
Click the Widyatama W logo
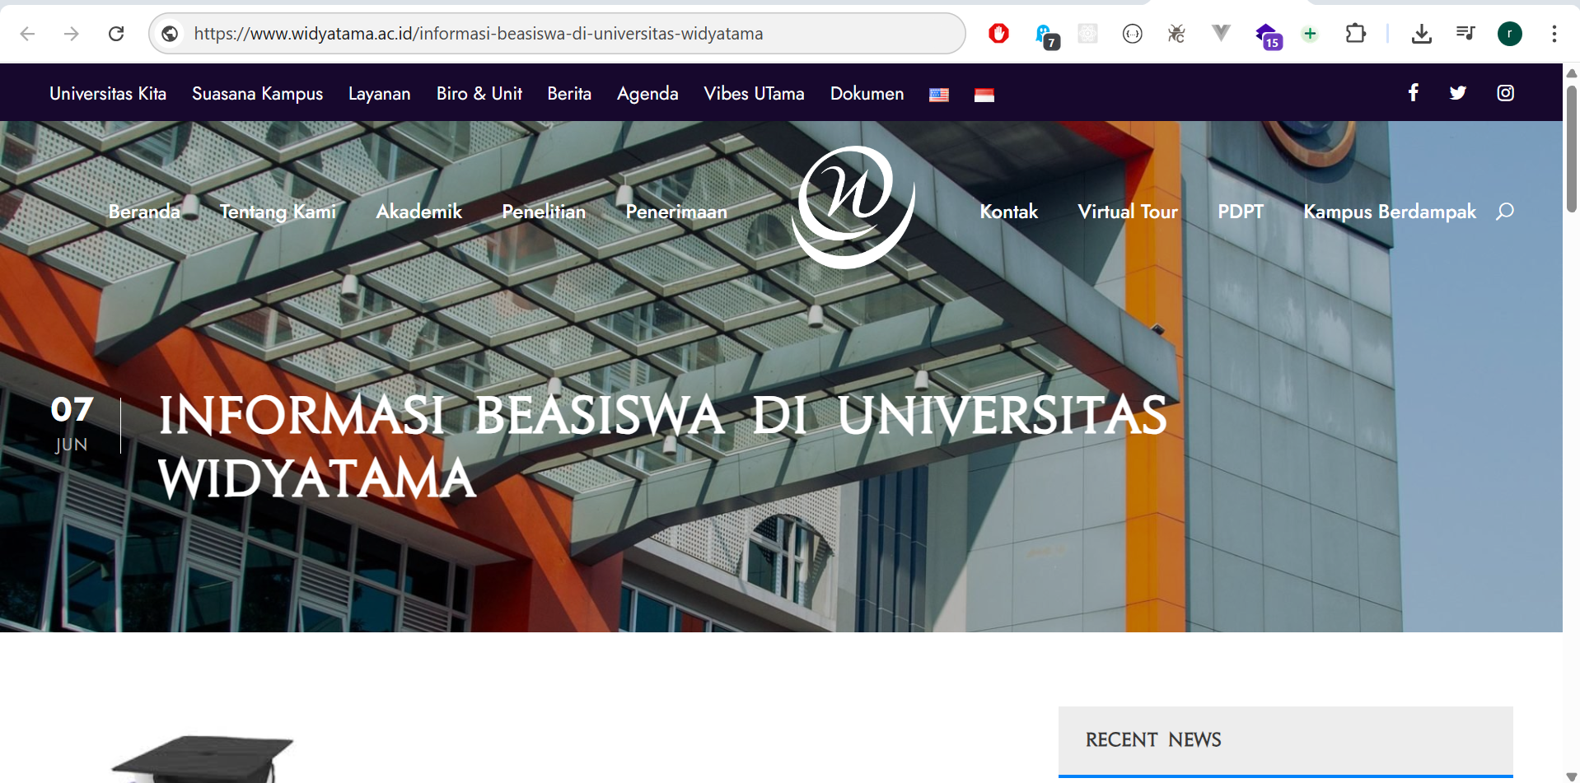tap(853, 206)
